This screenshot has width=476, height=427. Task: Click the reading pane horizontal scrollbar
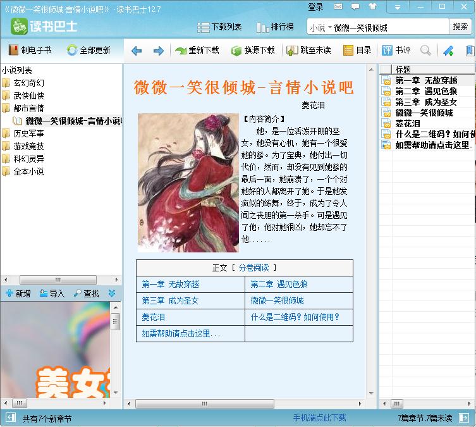205,404
